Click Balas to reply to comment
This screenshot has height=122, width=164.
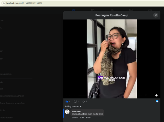click(x=88, y=117)
